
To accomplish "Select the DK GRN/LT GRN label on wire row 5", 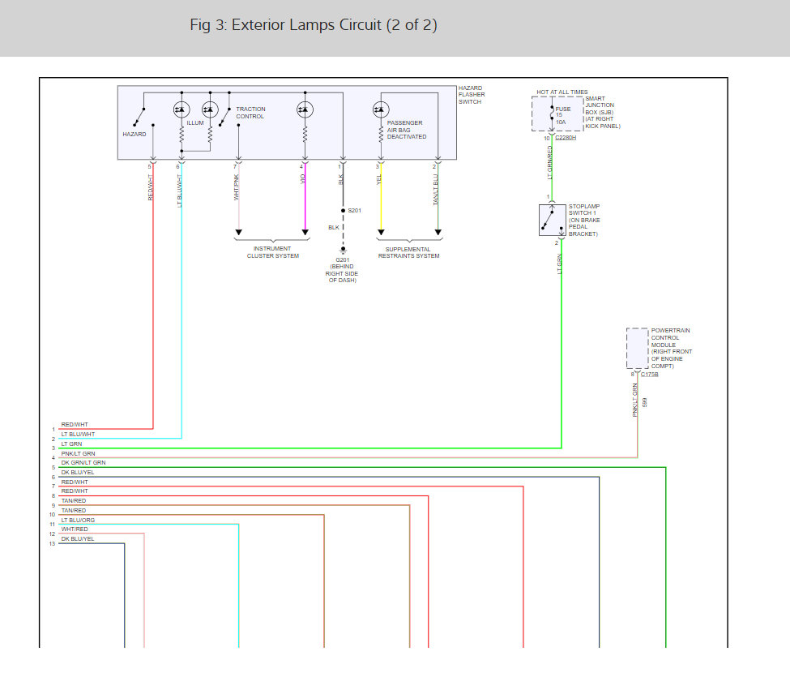I will (x=83, y=462).
